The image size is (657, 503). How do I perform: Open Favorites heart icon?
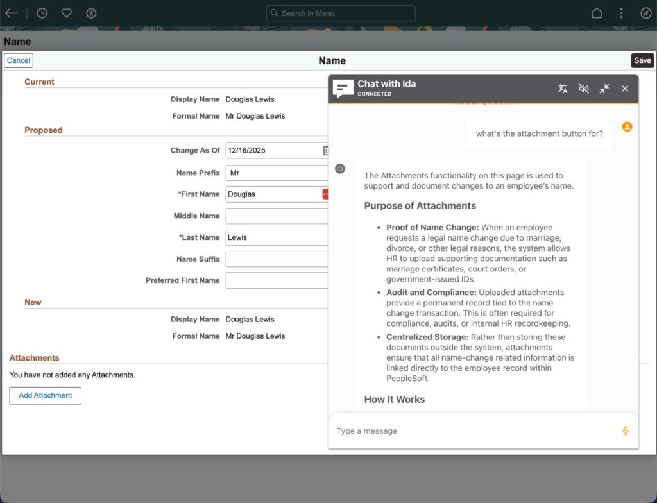click(67, 13)
